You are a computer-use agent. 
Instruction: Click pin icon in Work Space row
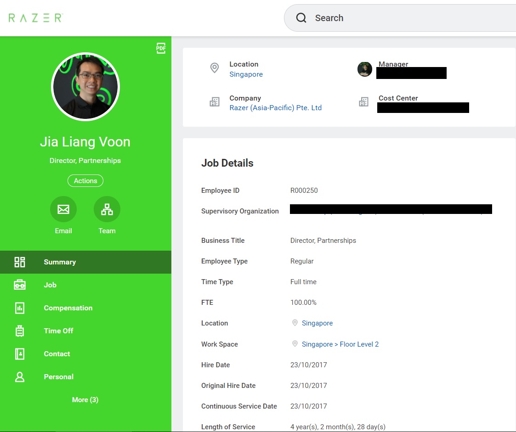click(295, 344)
